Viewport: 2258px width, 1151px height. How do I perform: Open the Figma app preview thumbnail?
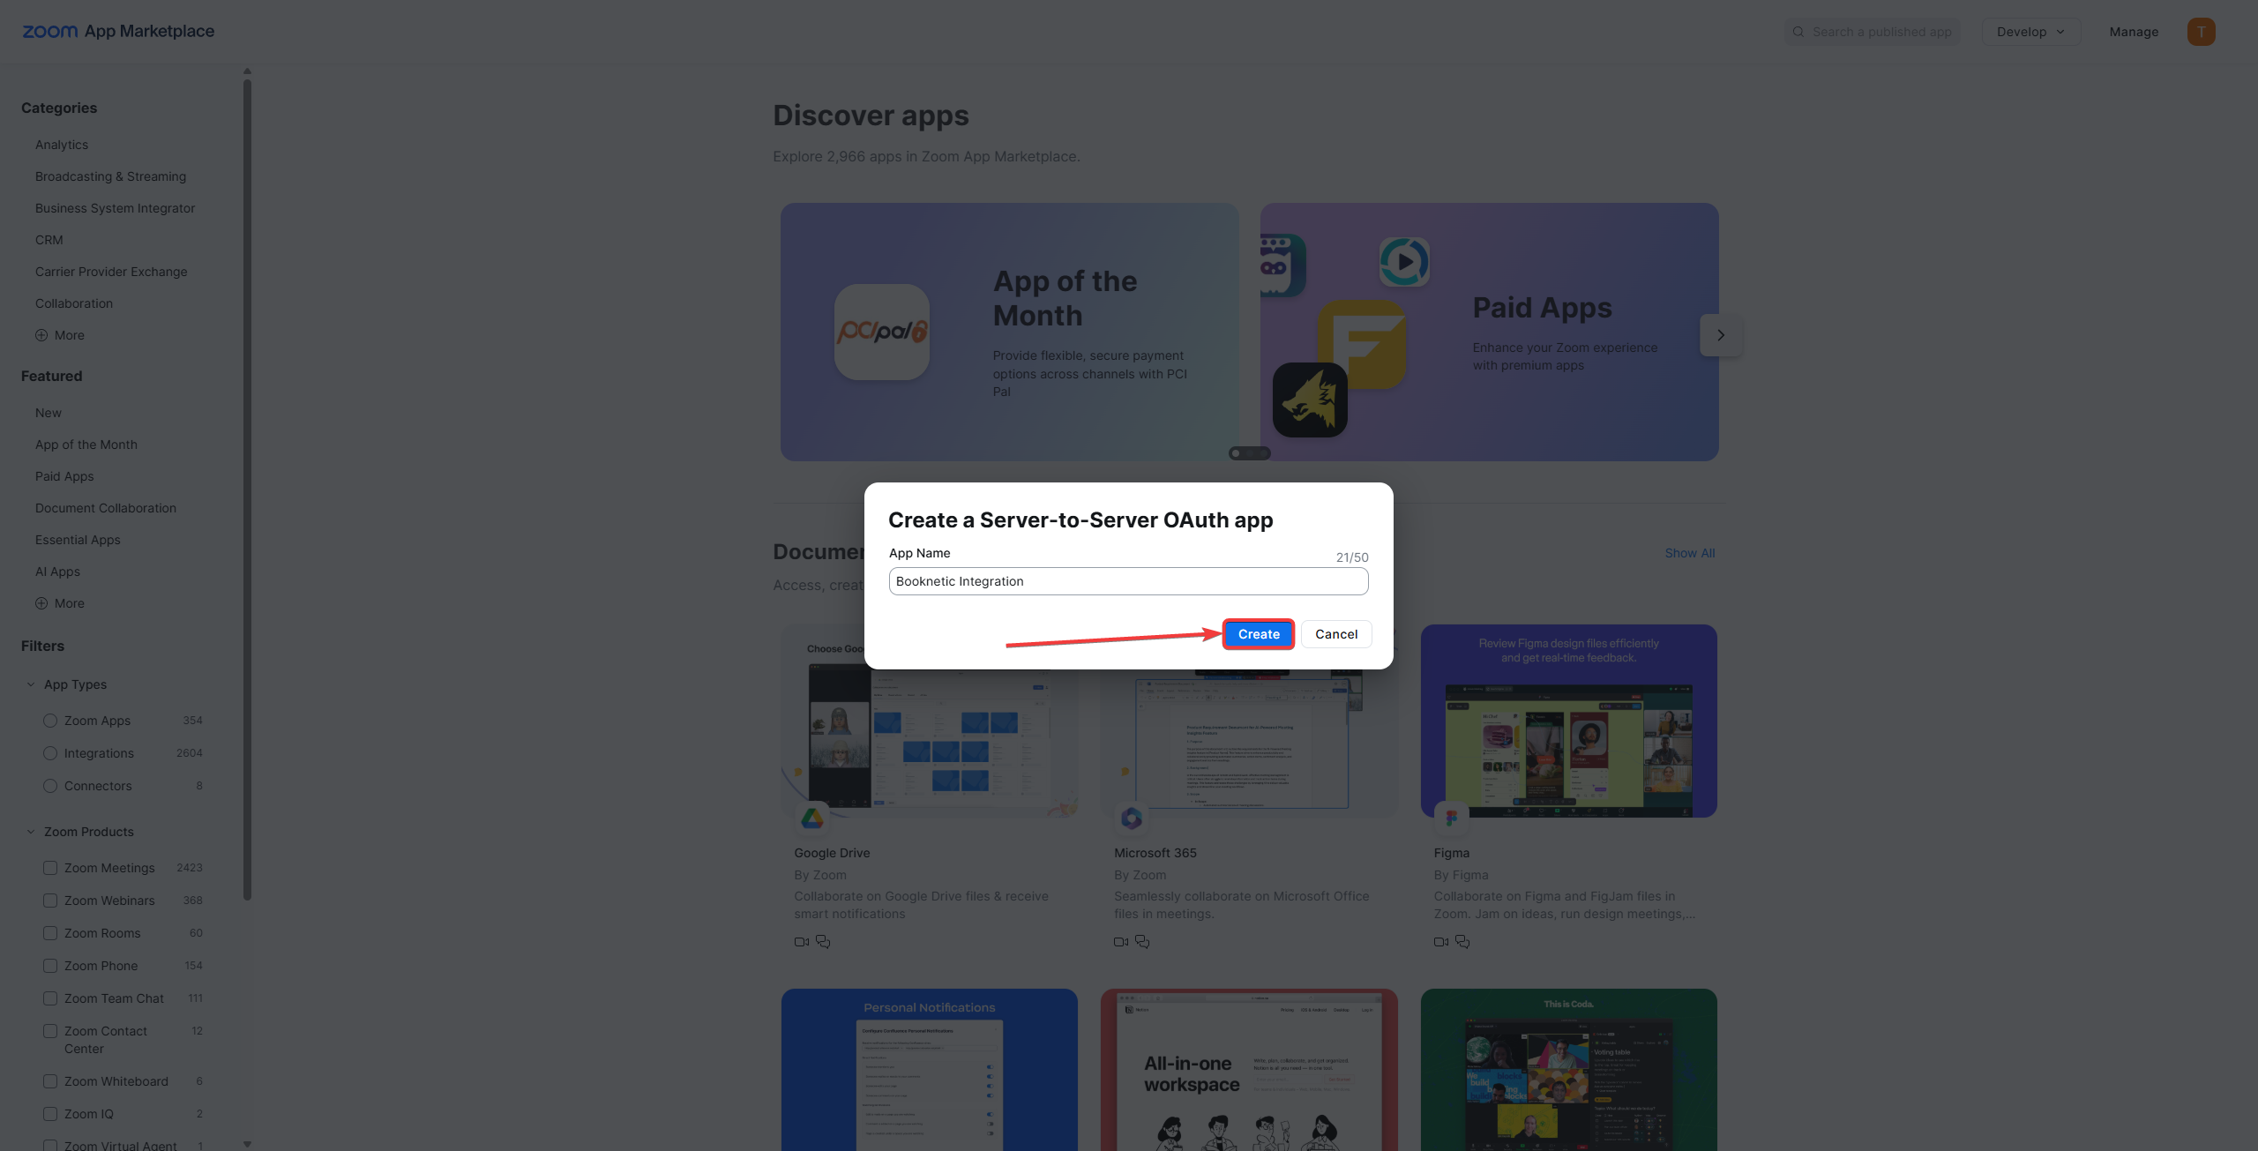click(x=1568, y=721)
